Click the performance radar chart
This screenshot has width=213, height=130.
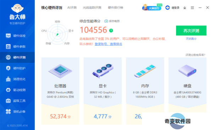click(58, 34)
